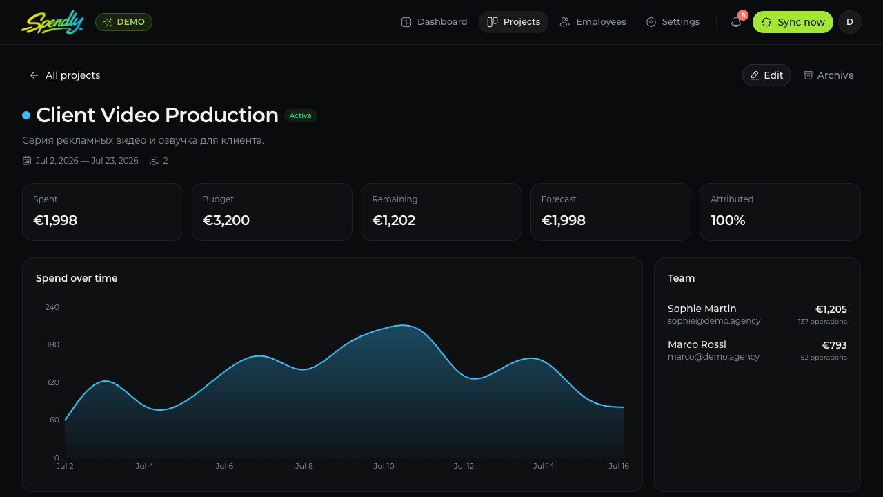
Task: Click marco@demo.agency email
Action: coord(713,357)
